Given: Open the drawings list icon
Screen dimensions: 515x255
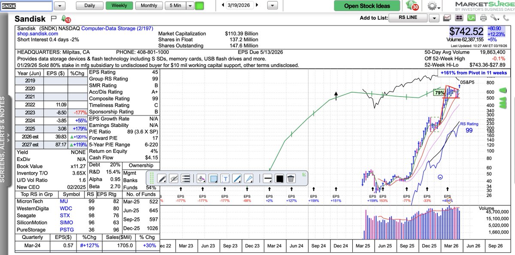Looking at the screenshot, I should [x=186, y=178].
